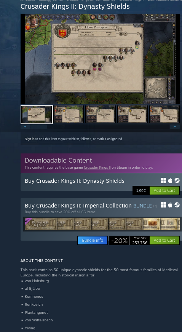Screen dimensions: 182x332
Task: Click the Windows icon in Imperial Collection bundle
Action: tap(163, 205)
